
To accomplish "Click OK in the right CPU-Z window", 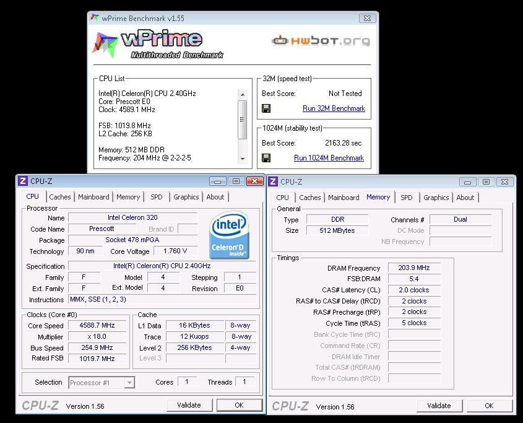I will 489,406.
